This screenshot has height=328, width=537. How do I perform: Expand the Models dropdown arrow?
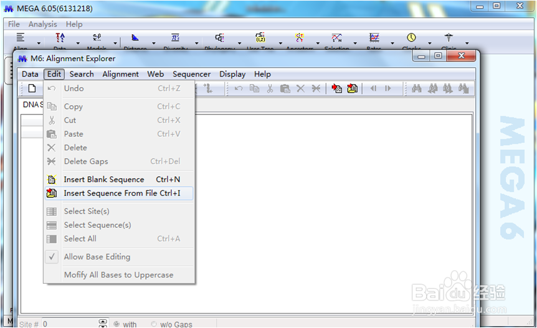(115, 43)
